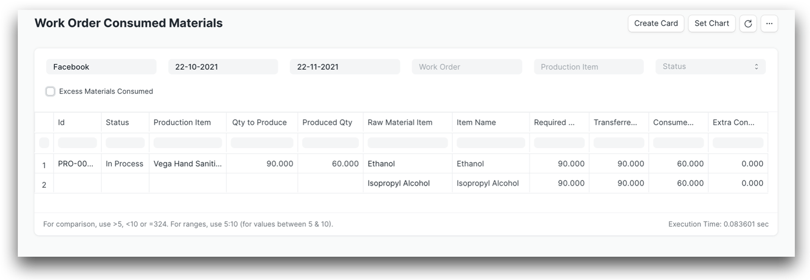Click filter box under Status column
This screenshot has height=280, width=810.
tap(125, 143)
